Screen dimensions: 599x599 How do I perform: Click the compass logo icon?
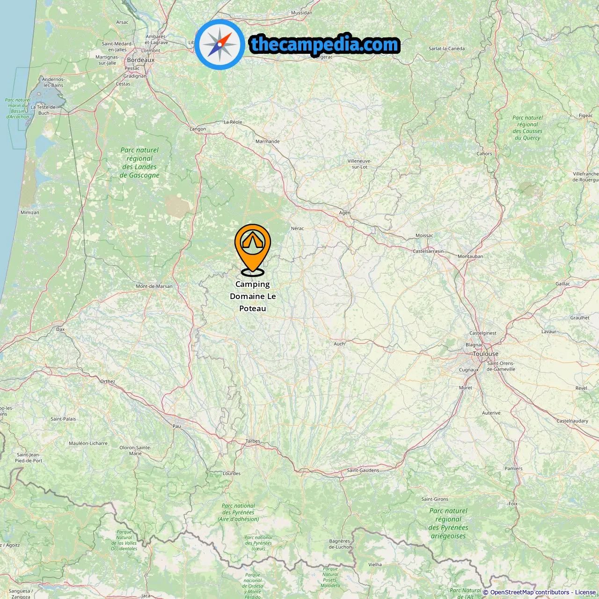(219, 44)
